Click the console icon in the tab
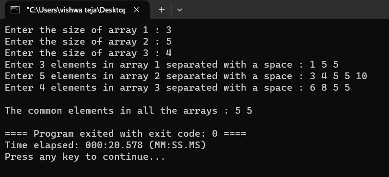389x177 pixels. pyautogui.click(x=15, y=10)
